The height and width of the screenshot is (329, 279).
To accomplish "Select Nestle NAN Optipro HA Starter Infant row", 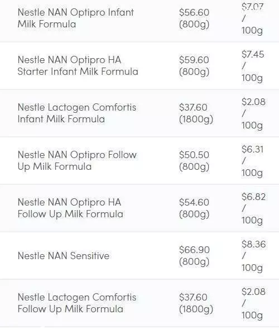I will (139, 66).
